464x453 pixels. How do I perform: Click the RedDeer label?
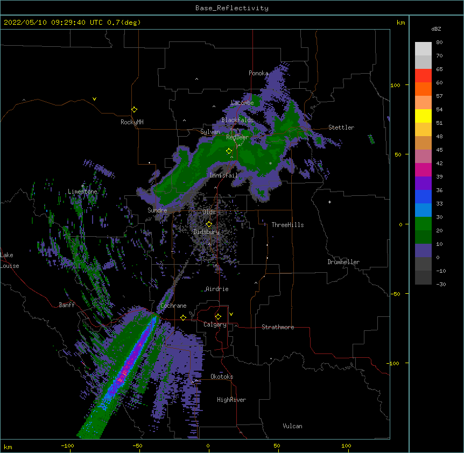[237, 137]
